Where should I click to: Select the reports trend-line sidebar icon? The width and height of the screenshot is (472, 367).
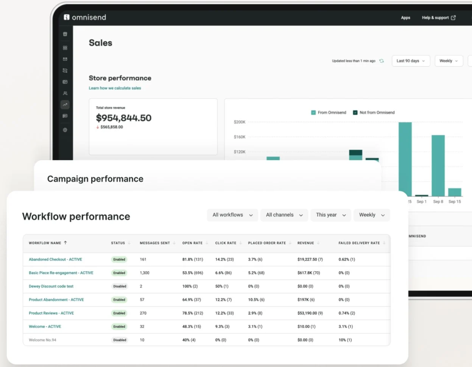point(65,104)
